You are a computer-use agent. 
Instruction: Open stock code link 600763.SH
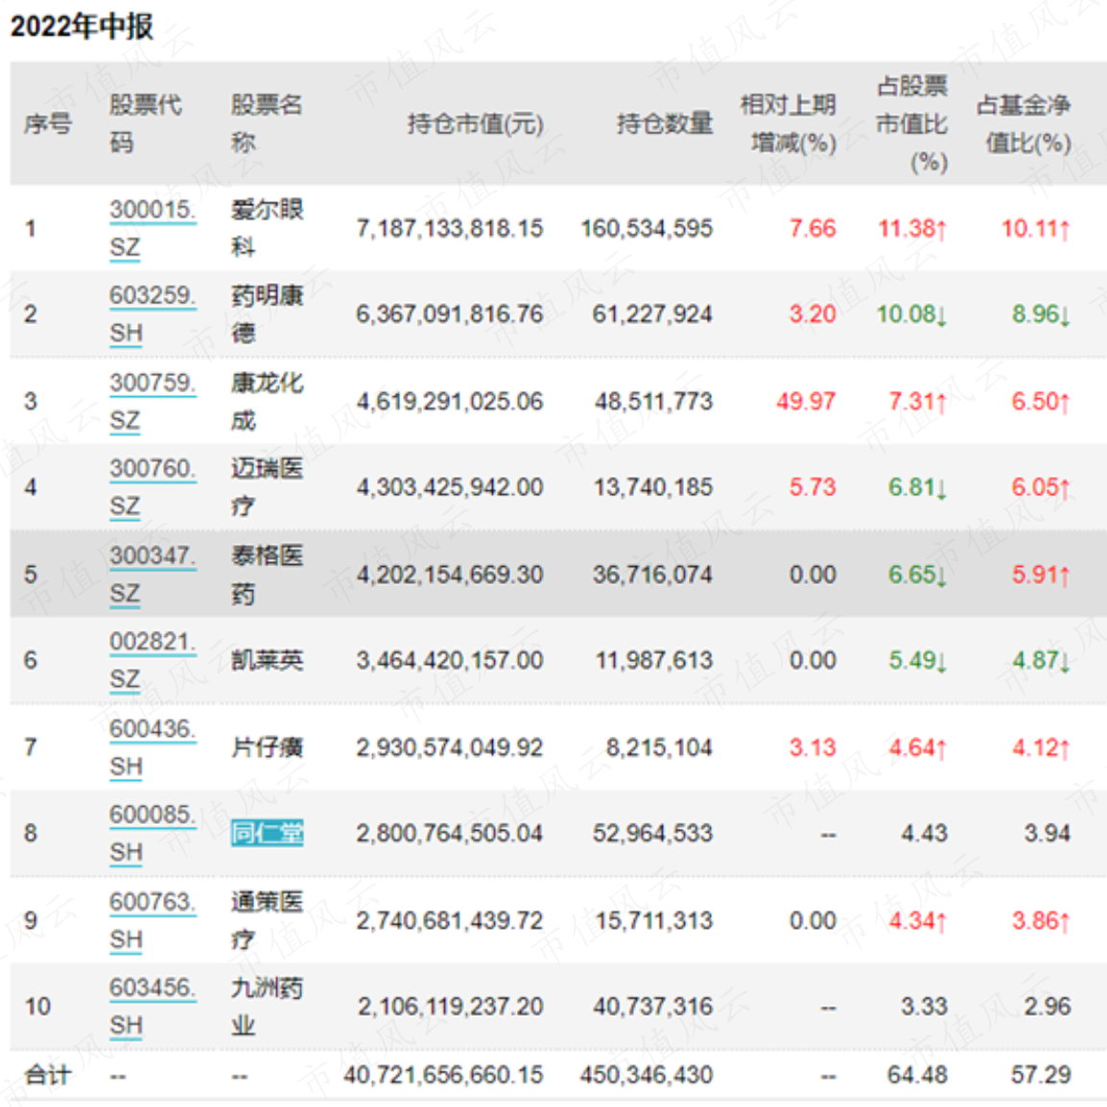153,921
